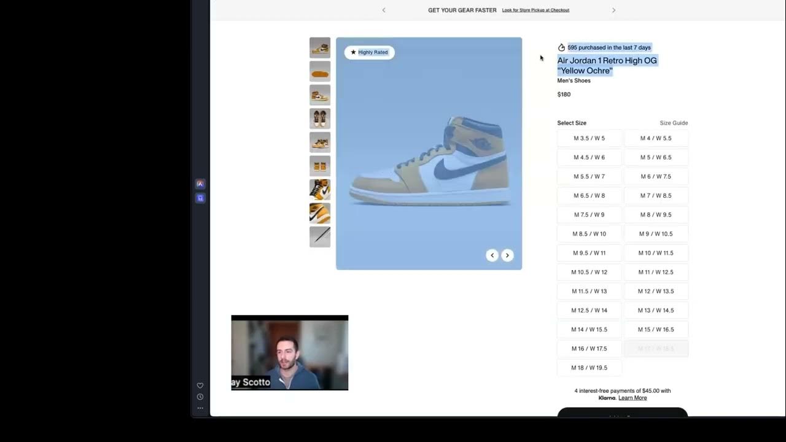Select size M 12 / W 13.5
This screenshot has width=786, height=442.
click(x=656, y=291)
